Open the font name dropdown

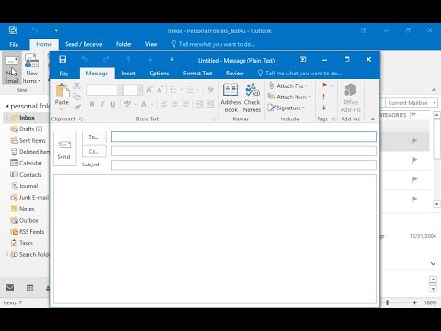click(119, 89)
